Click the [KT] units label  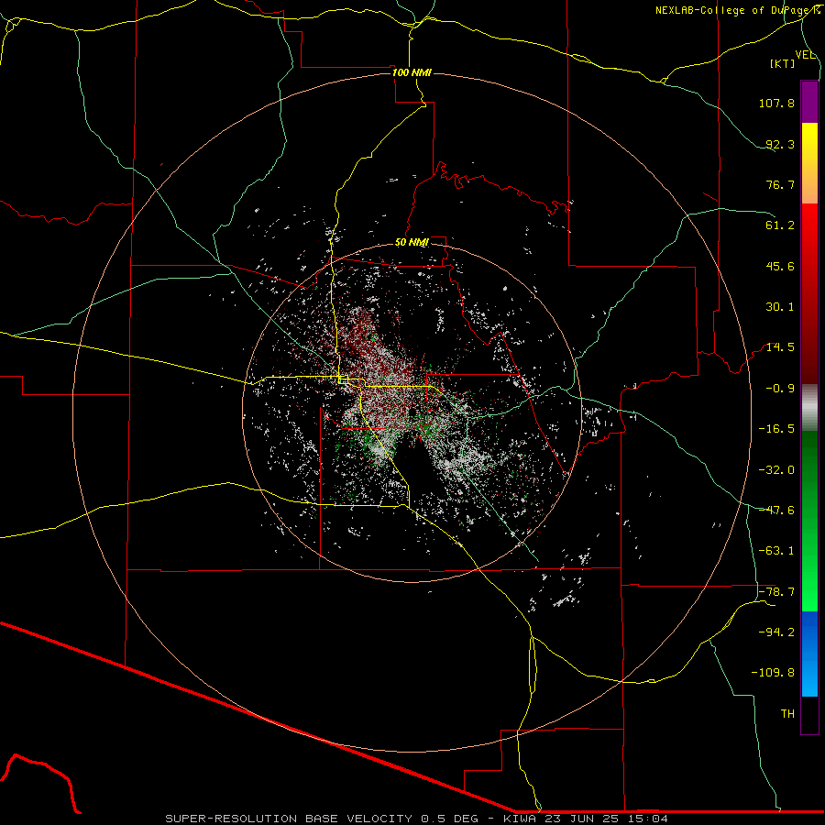pos(783,63)
